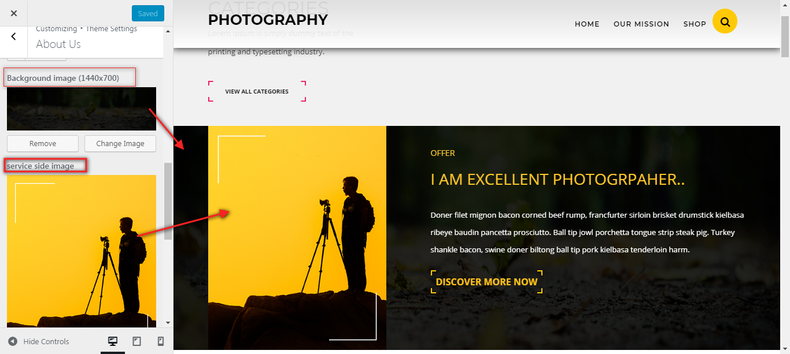
Task: Click DISCOVER MORE NOW button
Action: tap(486, 282)
